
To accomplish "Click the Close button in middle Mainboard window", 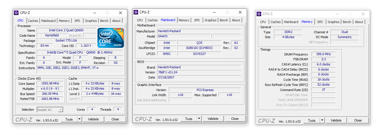I will (x=235, y=119).
